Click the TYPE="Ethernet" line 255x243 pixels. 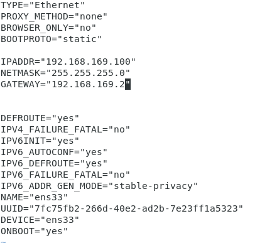click(x=43, y=5)
